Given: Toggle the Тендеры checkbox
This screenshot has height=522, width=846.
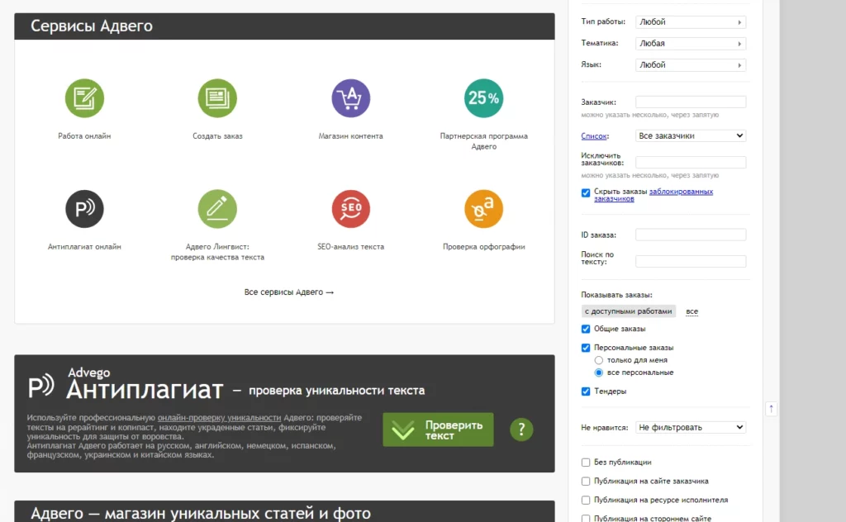Looking at the screenshot, I should [586, 391].
